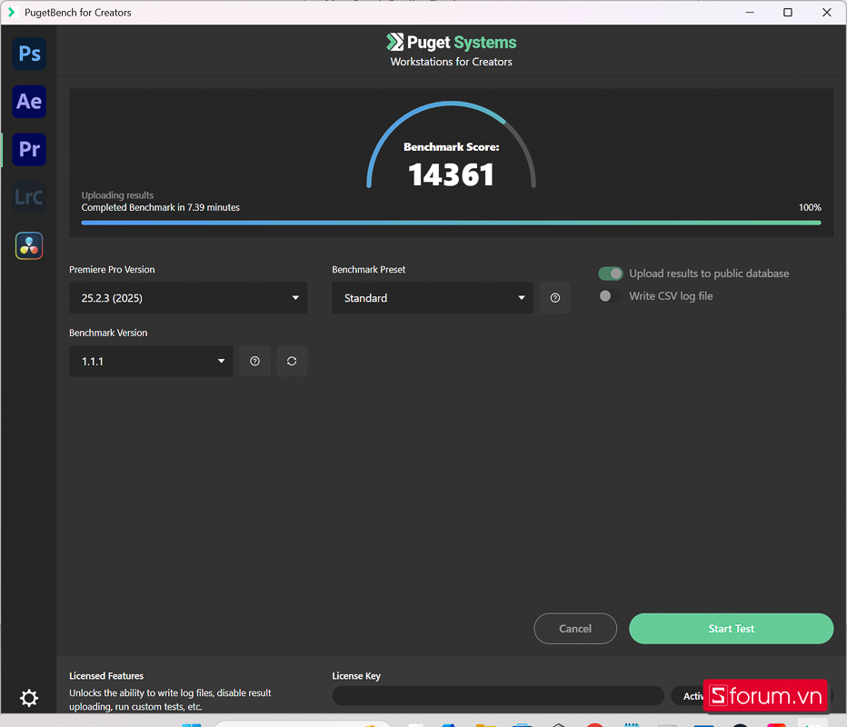Close the PugetBench for Creators window
The height and width of the screenshot is (727, 847).
(x=826, y=13)
